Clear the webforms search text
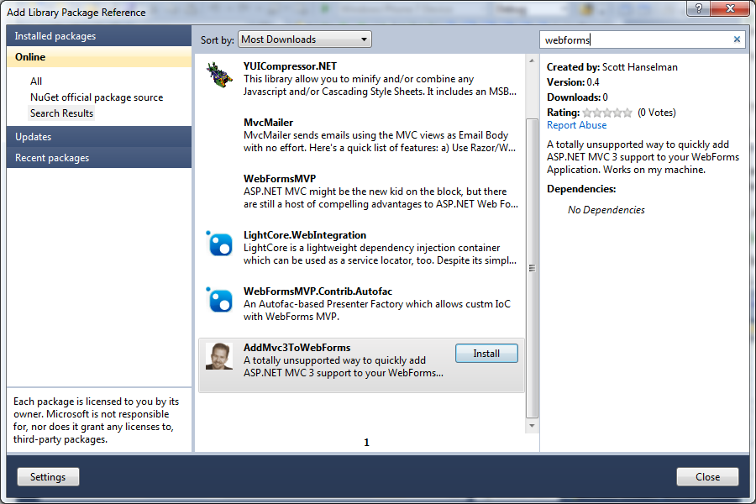 pyautogui.click(x=737, y=39)
